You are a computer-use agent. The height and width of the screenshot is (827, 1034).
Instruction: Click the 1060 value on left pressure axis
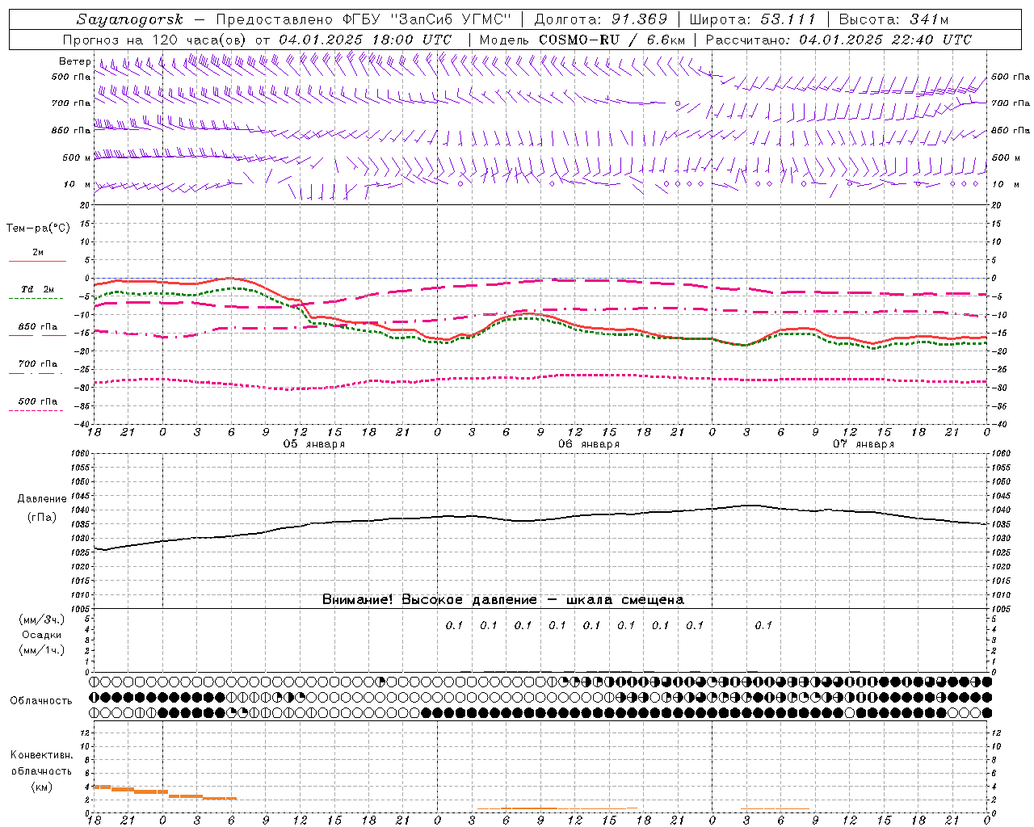click(x=82, y=454)
